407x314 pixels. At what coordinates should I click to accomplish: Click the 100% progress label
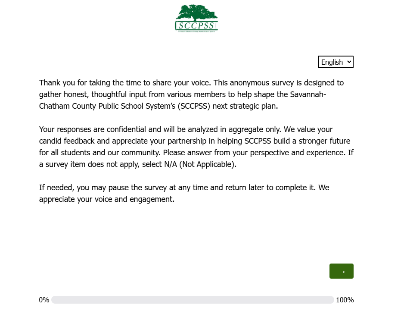tap(345, 300)
